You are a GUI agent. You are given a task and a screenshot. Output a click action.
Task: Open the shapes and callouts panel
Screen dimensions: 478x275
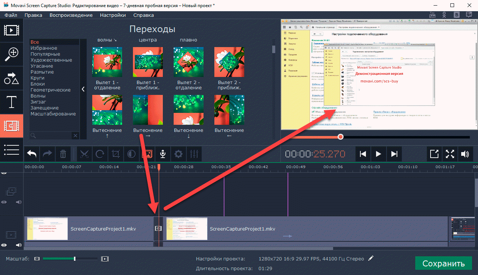12,78
